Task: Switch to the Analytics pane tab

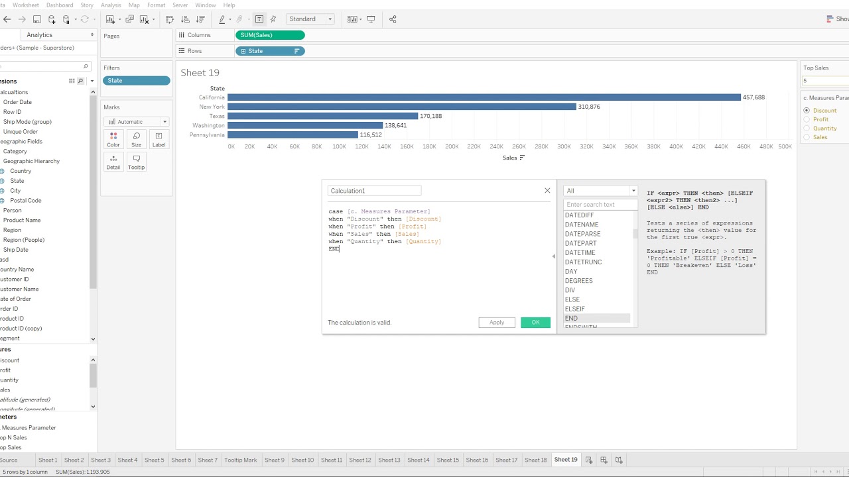Action: [x=40, y=35]
